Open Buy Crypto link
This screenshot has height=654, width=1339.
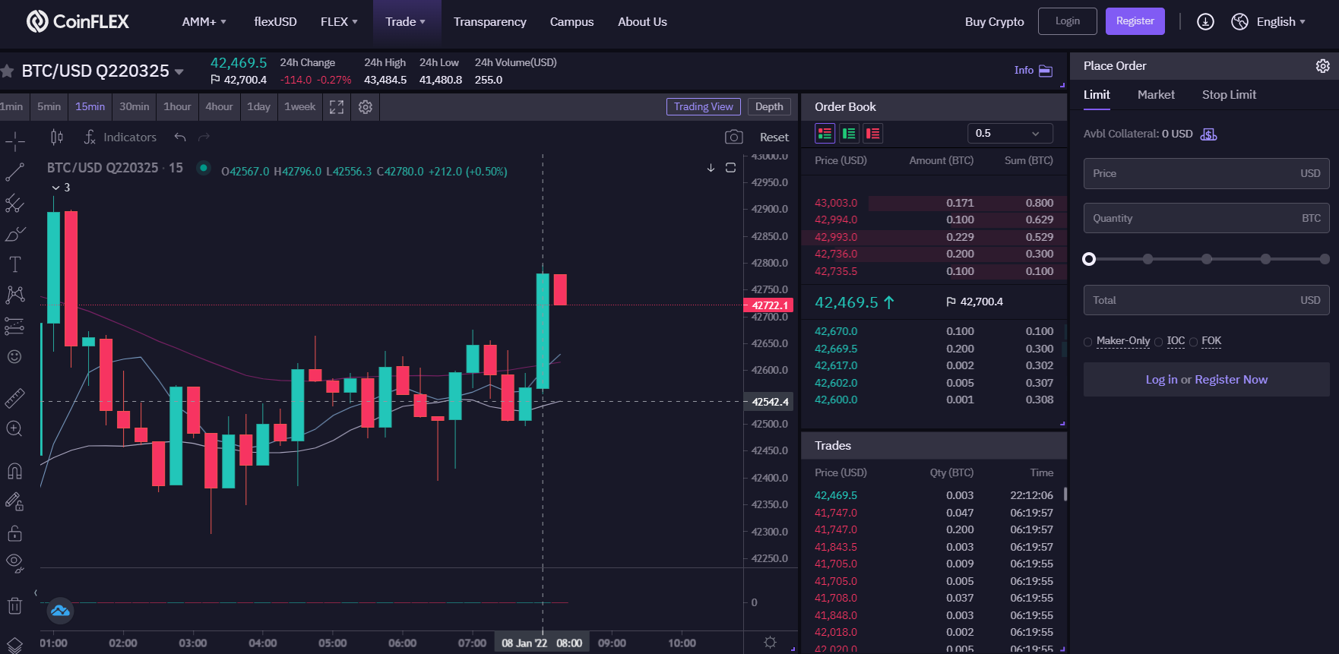[994, 22]
